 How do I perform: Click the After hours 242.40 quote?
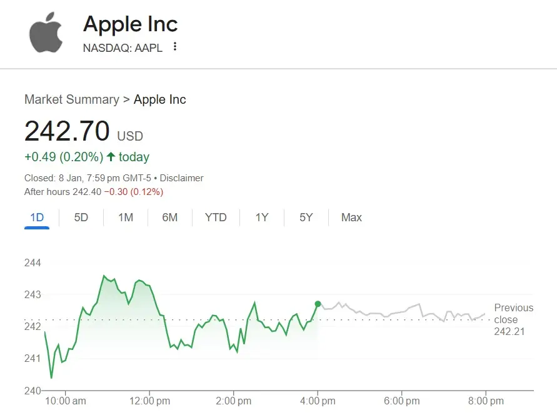(63, 192)
